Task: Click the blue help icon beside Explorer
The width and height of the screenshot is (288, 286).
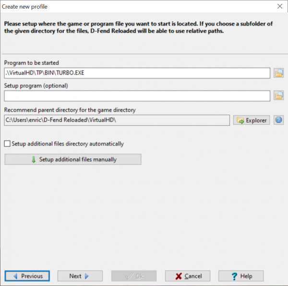Action: pos(278,120)
